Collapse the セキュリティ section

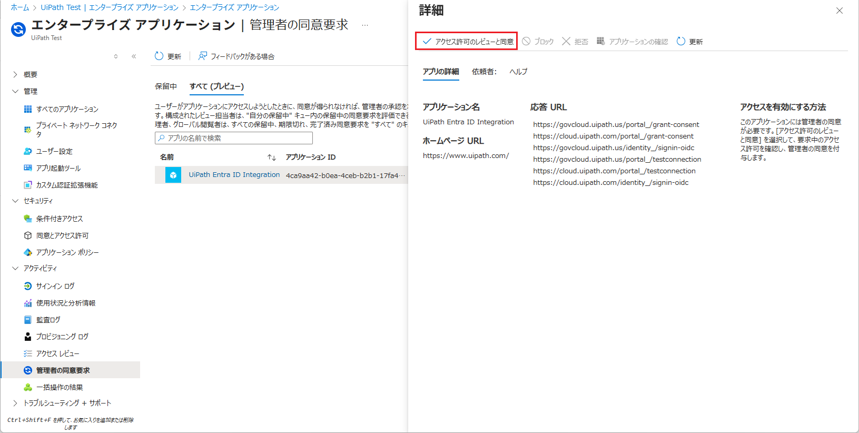(x=15, y=201)
